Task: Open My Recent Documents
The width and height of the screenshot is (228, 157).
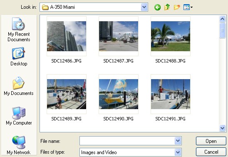Action: pos(19,30)
